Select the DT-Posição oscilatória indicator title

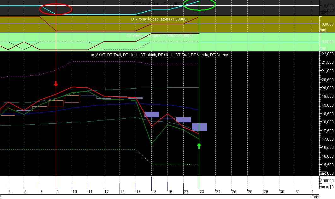click(159, 19)
